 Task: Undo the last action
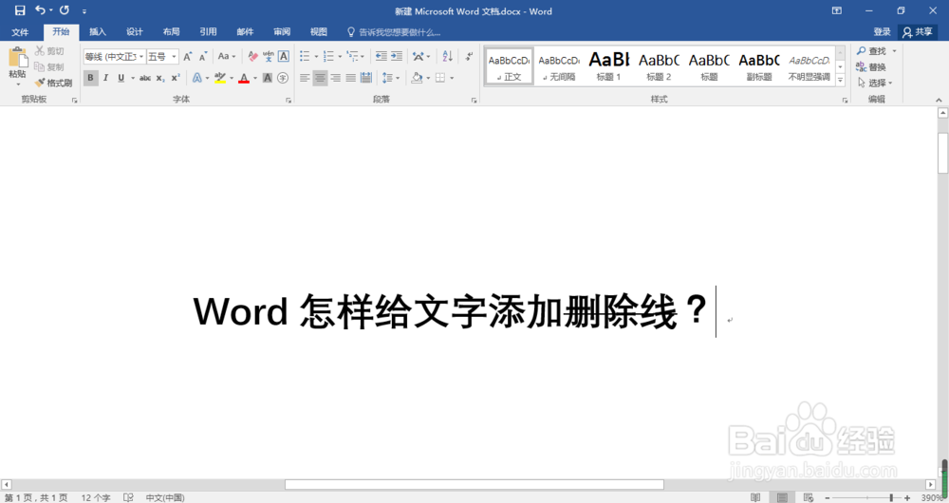[x=41, y=10]
